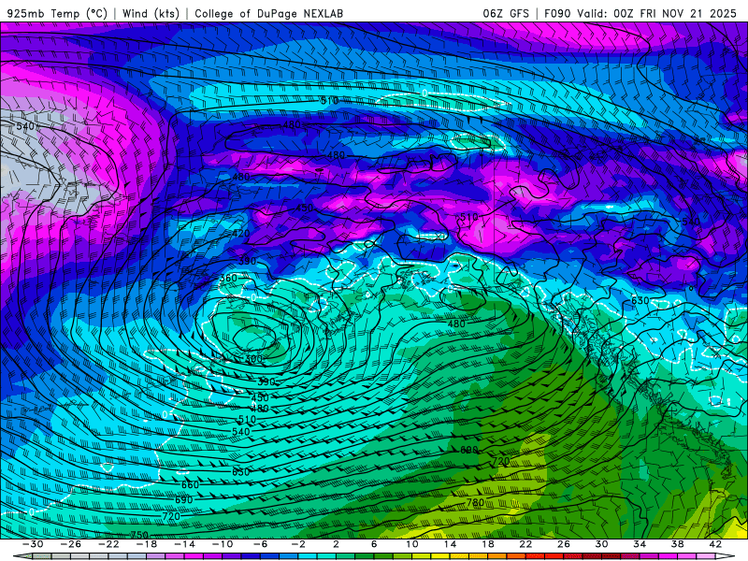Click the 18 color scale label

tap(487, 544)
